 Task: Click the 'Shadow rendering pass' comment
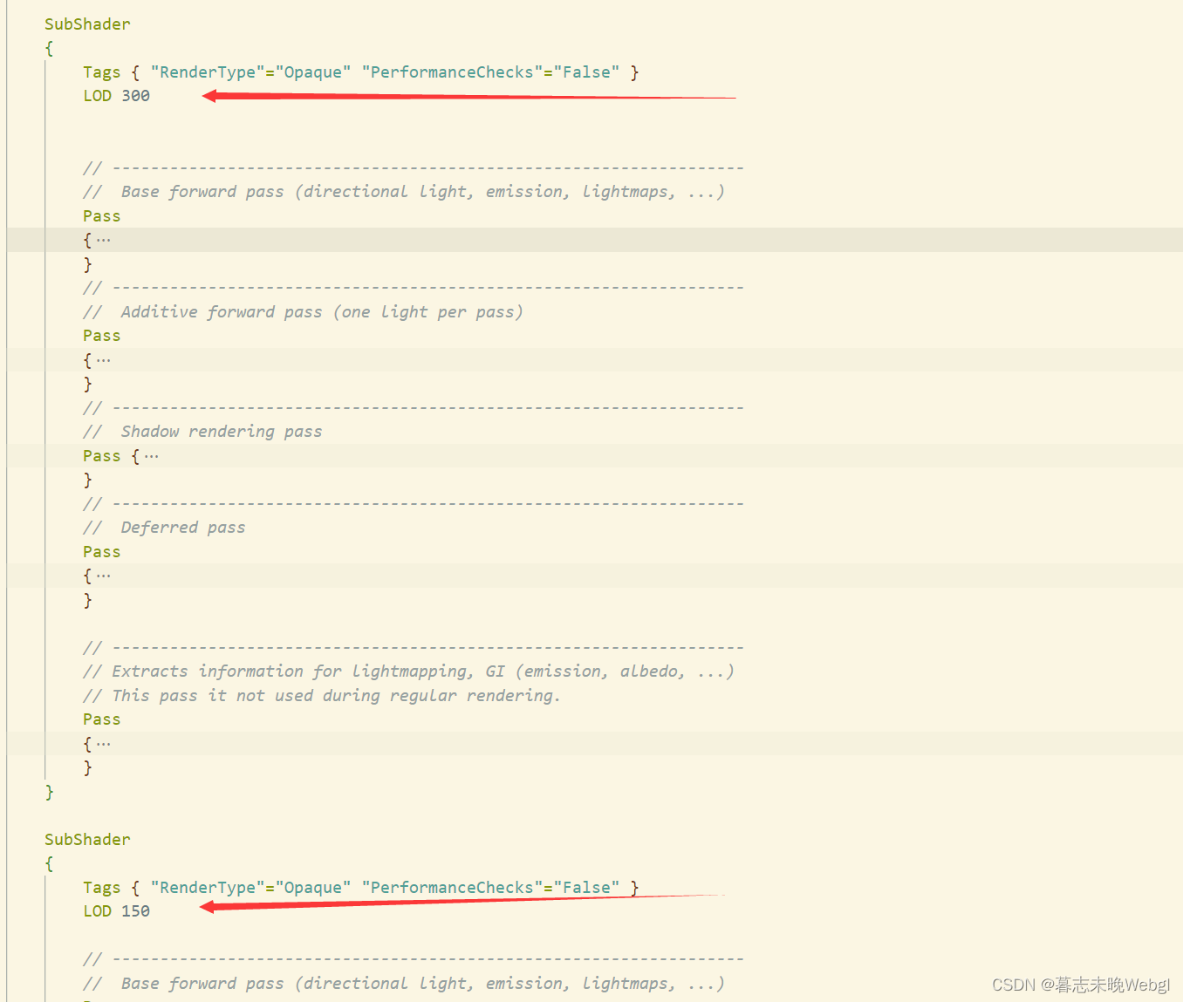tap(202, 432)
